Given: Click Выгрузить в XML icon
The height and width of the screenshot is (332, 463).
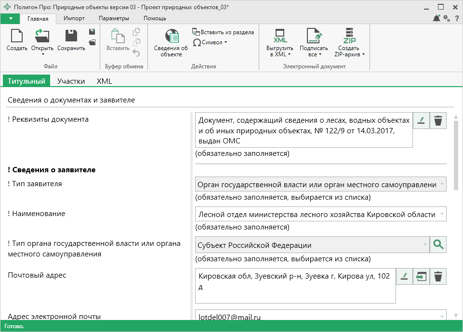Looking at the screenshot, I should (279, 37).
